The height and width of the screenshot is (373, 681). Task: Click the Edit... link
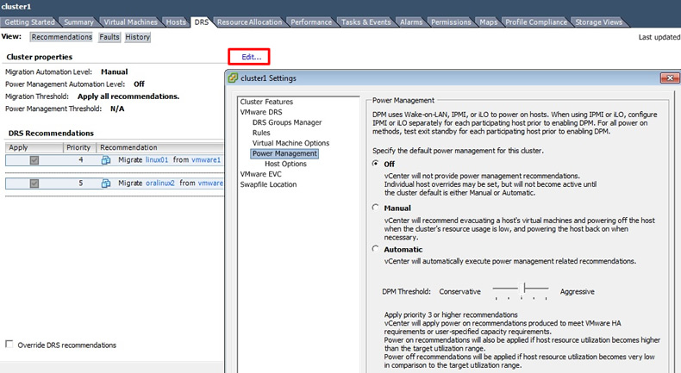tap(251, 57)
